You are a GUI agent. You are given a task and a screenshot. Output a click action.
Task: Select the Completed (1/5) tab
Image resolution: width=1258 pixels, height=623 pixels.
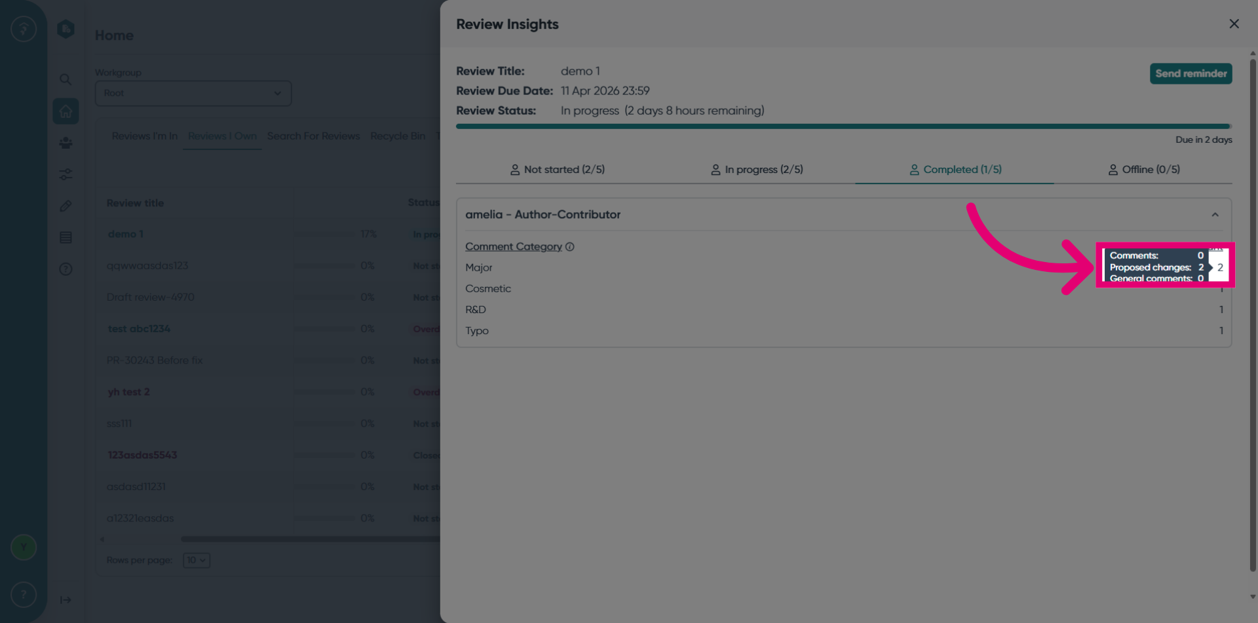[955, 170]
